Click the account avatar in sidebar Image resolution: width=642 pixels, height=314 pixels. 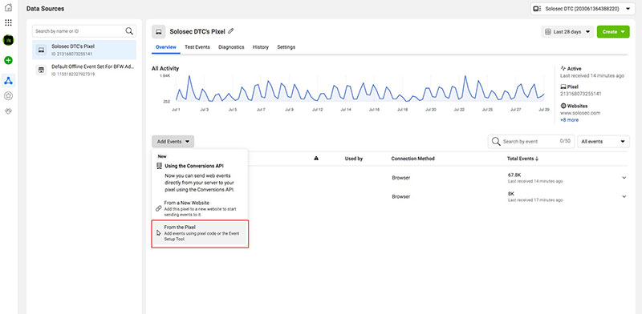pyautogui.click(x=8, y=40)
